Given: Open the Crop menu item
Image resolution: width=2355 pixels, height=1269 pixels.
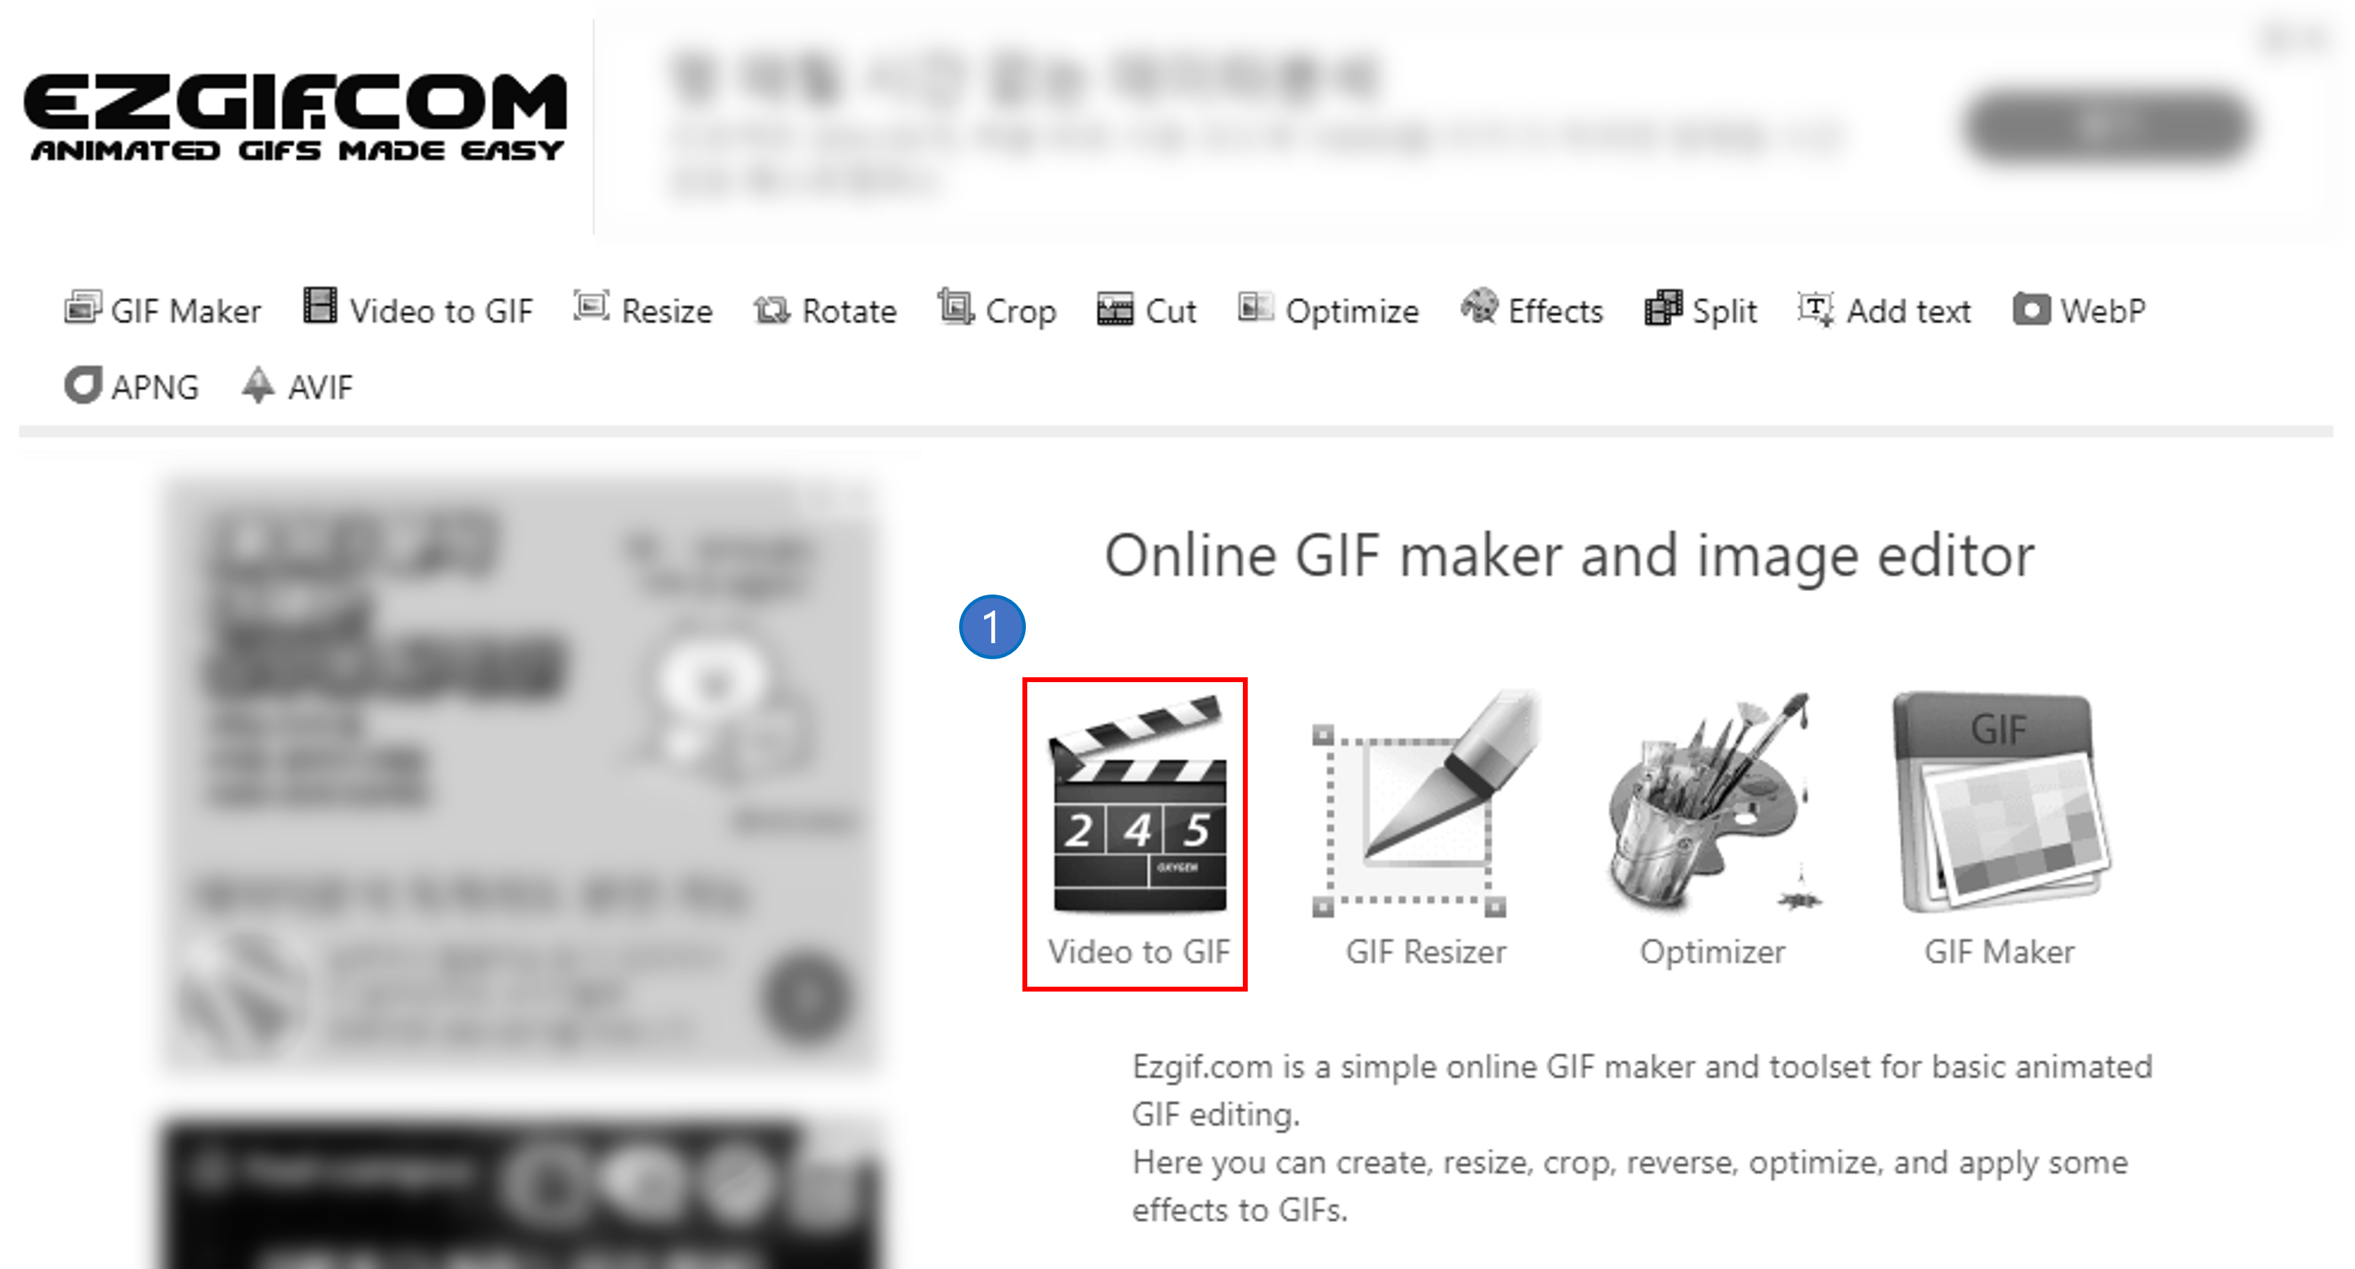Looking at the screenshot, I should (x=997, y=311).
